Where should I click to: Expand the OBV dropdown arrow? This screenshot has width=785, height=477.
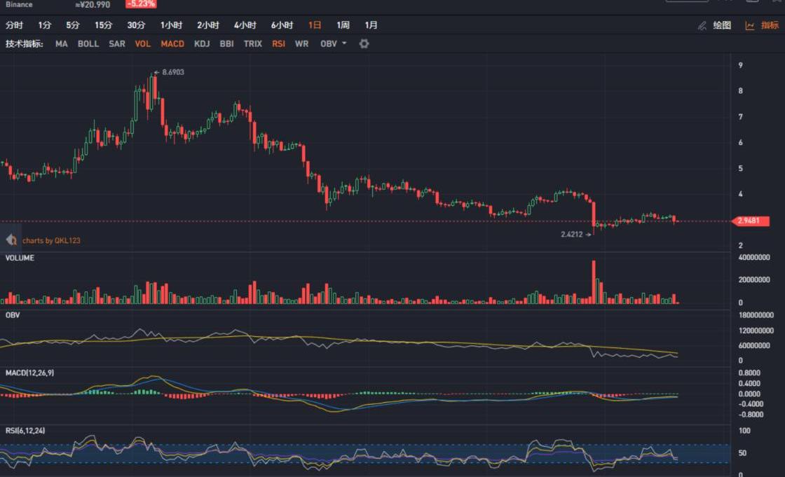tap(343, 43)
